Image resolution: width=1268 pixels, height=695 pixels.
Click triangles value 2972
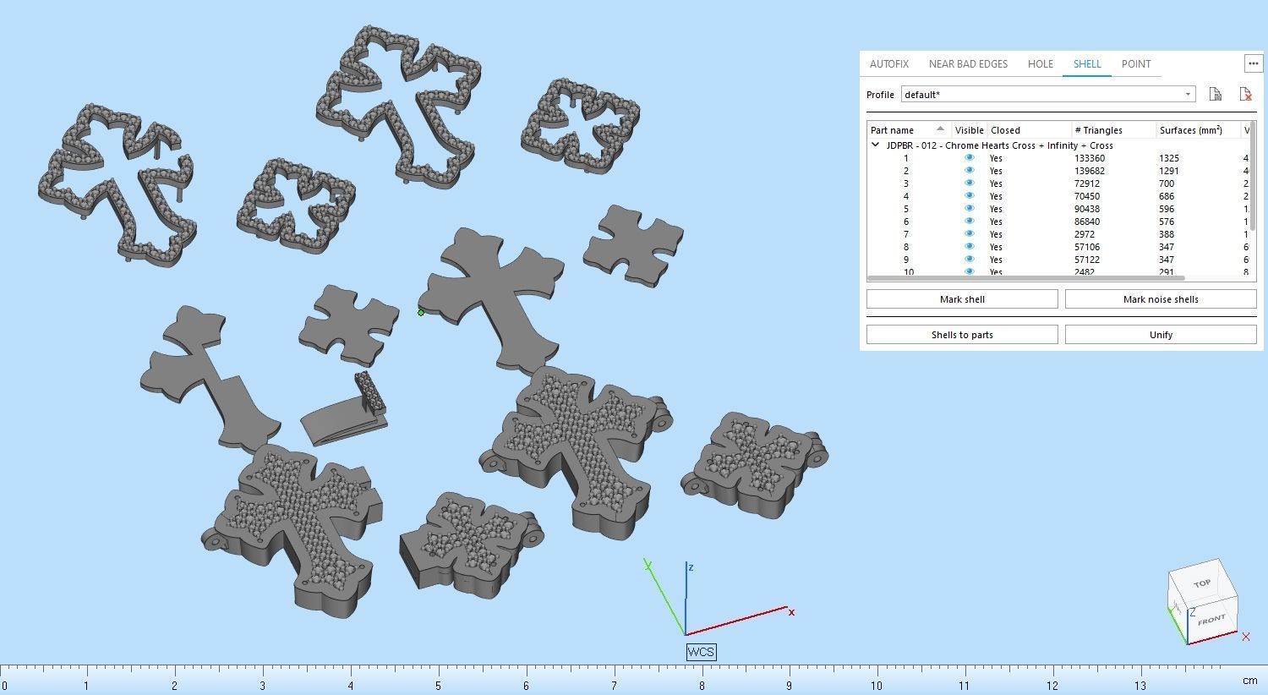(1085, 234)
